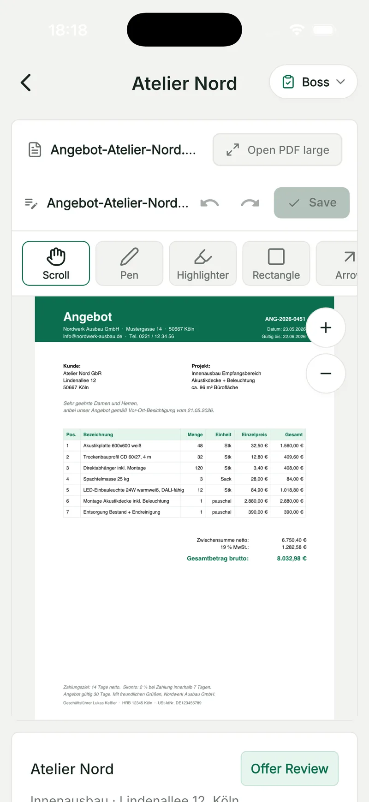This screenshot has width=369, height=802.
Task: Tap the Offer Review badge
Action: (x=290, y=768)
